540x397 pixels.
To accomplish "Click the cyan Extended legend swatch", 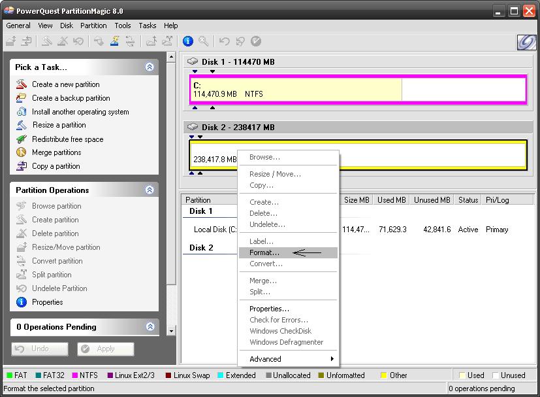I will pos(221,375).
